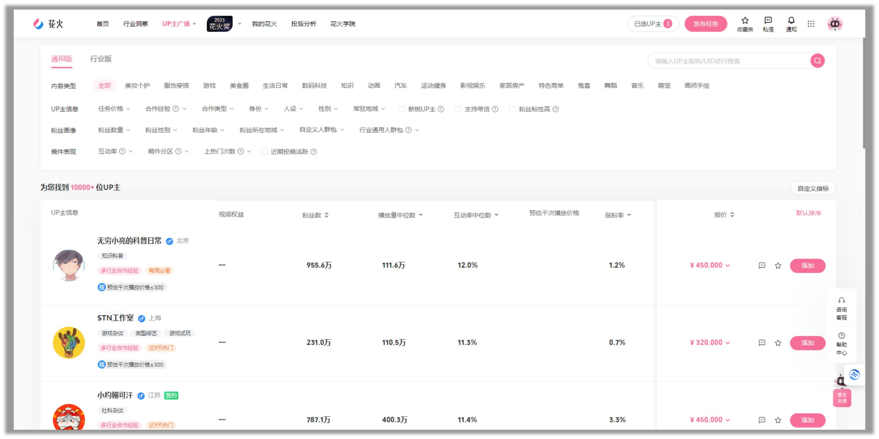This screenshot has height=439, width=879.
Task: Select 通用版 tab
Action: [61, 59]
